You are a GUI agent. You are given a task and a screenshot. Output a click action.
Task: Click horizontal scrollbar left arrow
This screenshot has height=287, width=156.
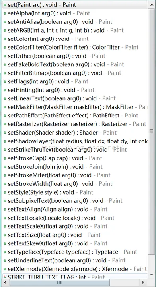5,282
